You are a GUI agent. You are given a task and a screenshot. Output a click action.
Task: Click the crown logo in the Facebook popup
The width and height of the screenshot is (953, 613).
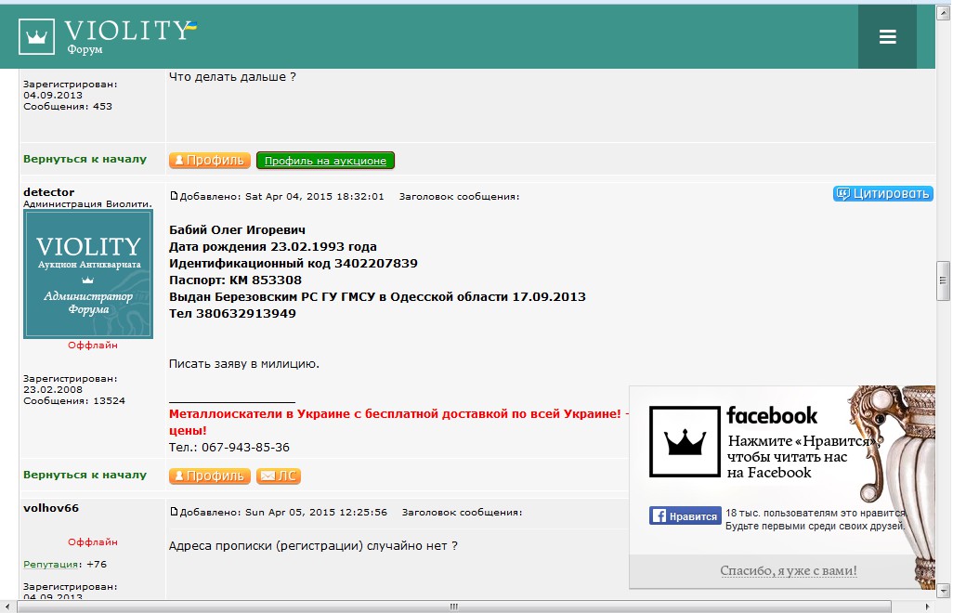[685, 442]
